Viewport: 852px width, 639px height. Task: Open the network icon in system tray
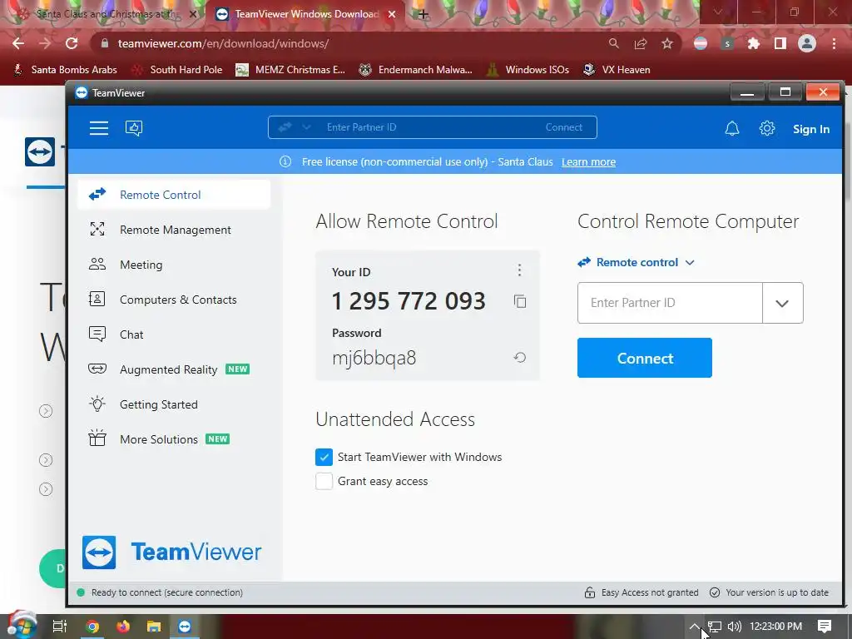(715, 627)
